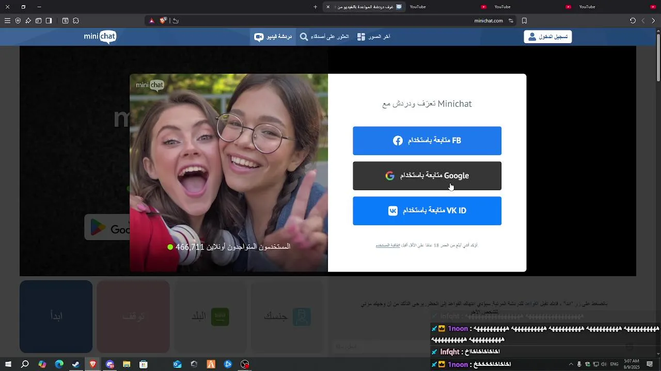Open the purple chat app taskbar icon
This screenshot has width=661, height=371.
coord(110,364)
